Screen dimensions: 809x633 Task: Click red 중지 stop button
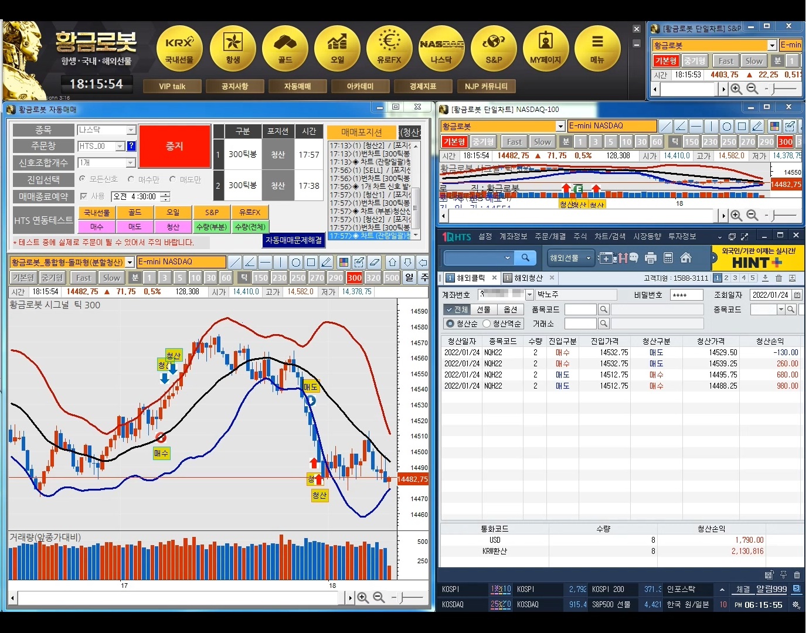[175, 147]
